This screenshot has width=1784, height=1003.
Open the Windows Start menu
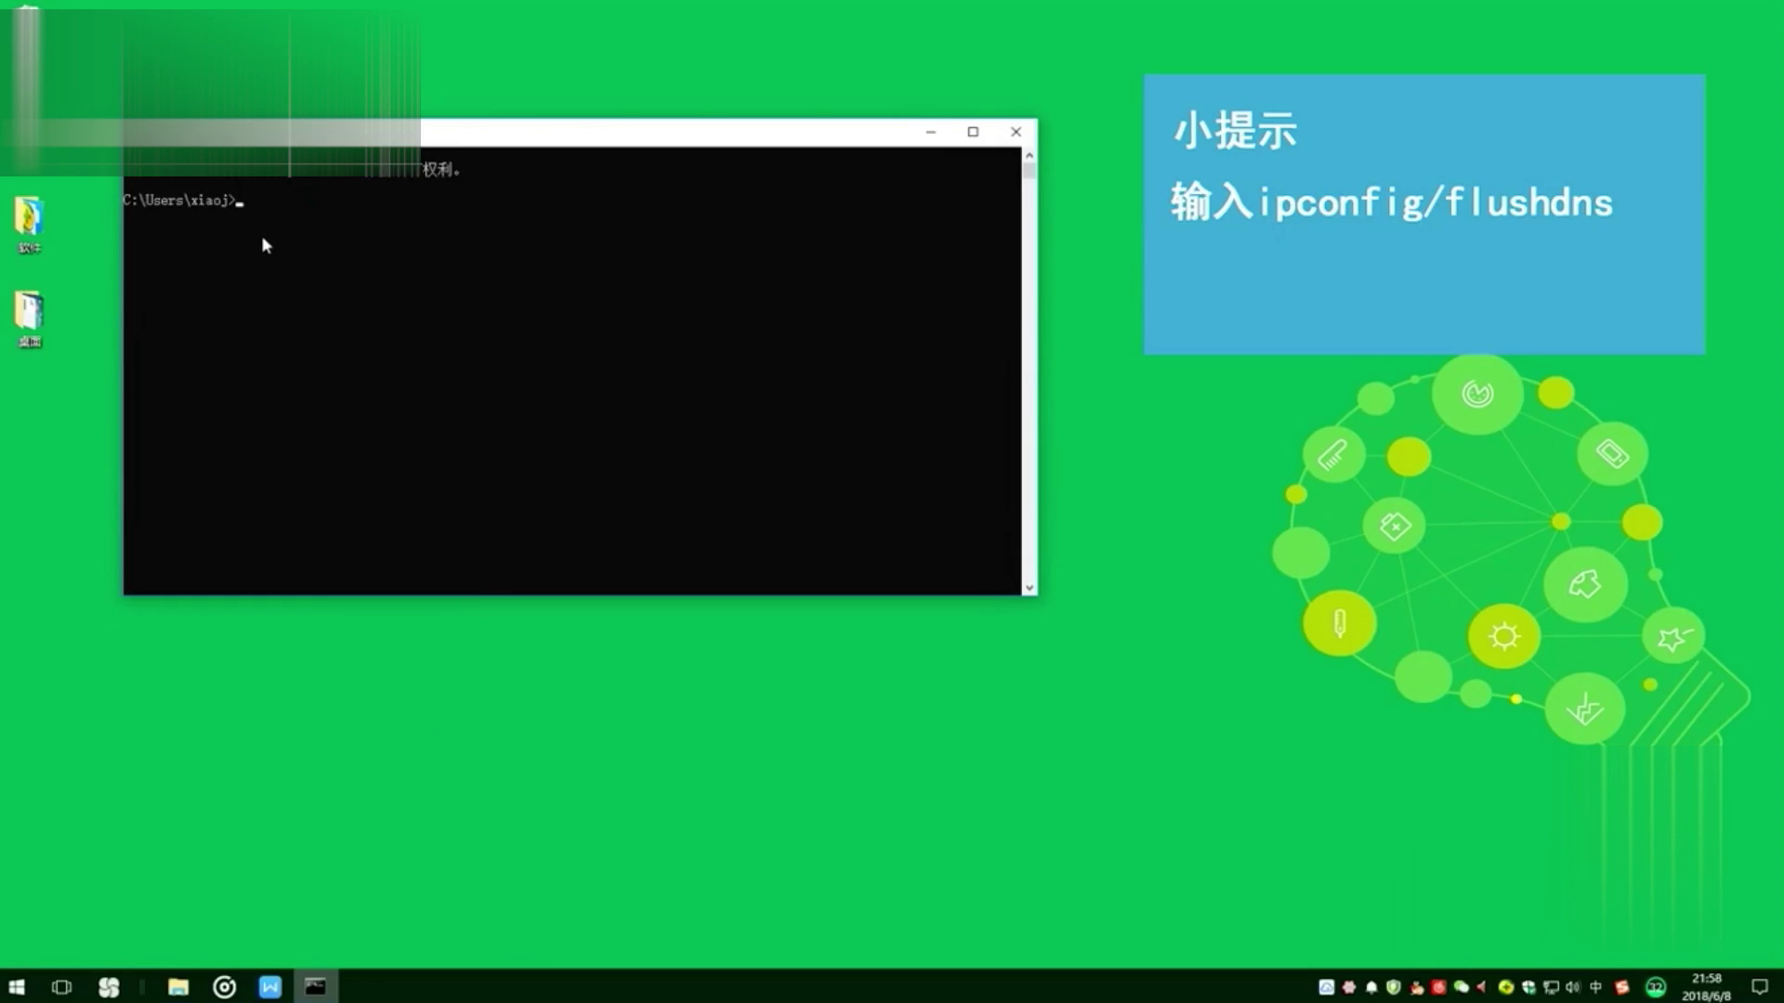(17, 986)
